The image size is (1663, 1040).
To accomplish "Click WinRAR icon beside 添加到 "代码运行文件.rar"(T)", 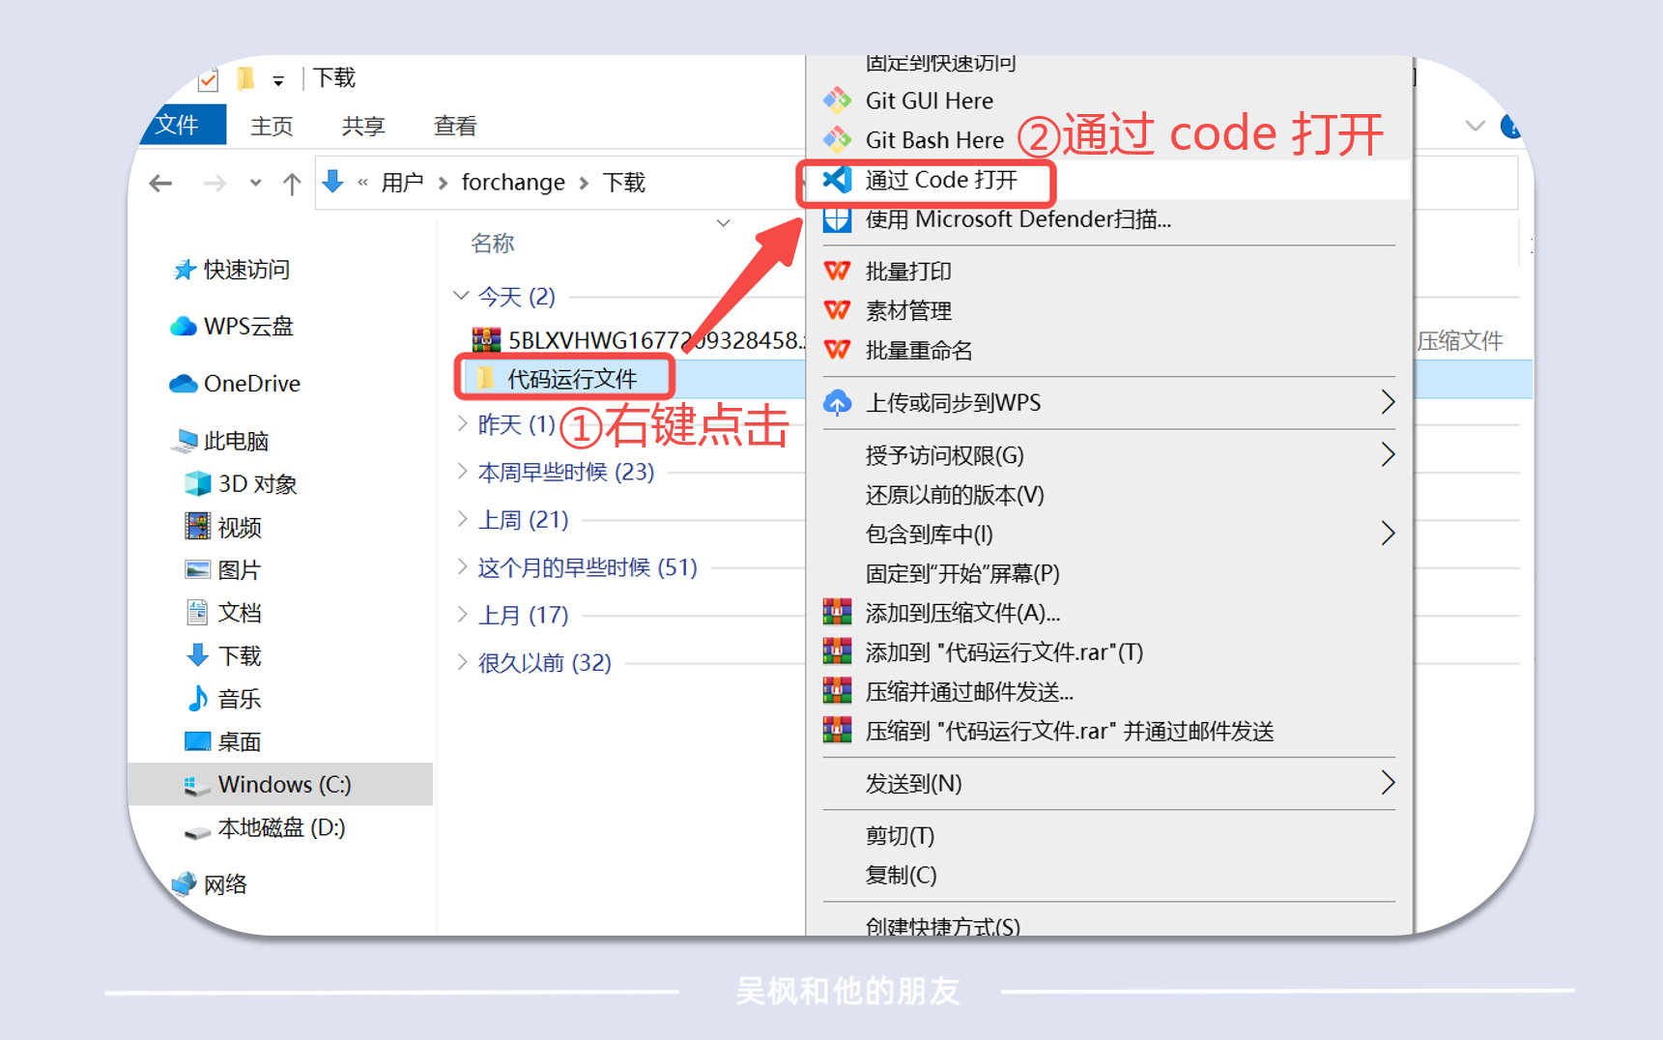I will coord(837,651).
